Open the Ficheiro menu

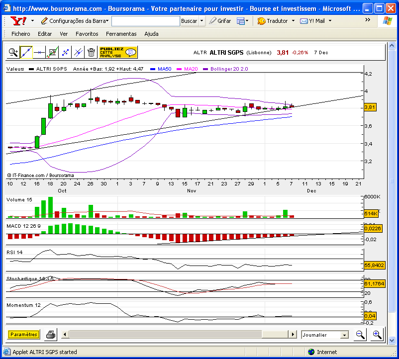[x=20, y=34]
